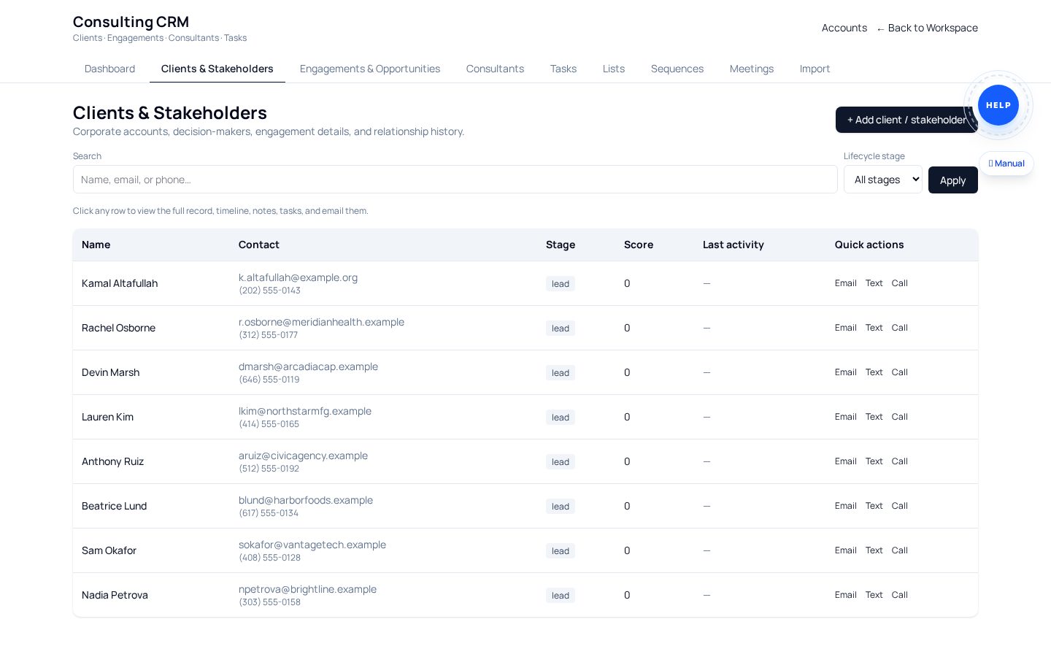The image size is (1051, 657).
Task: Click Call for Kamal Altafullah
Action: (899, 283)
